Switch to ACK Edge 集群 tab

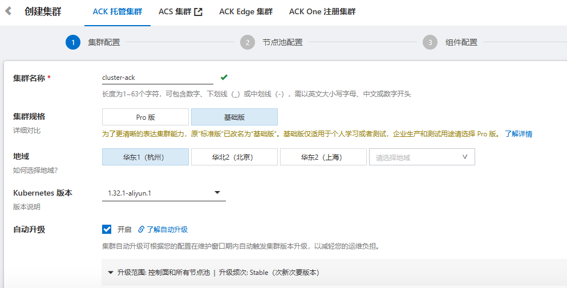(246, 11)
